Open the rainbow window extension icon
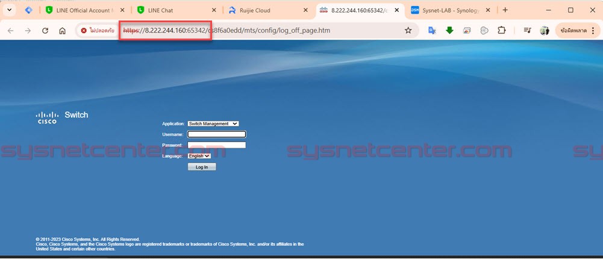 (467, 31)
